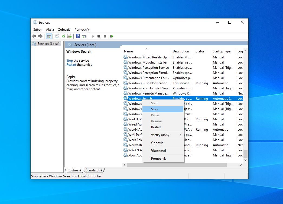Click gear icon of Windows Remote Management row
283x204 pixels.
pos(126,93)
